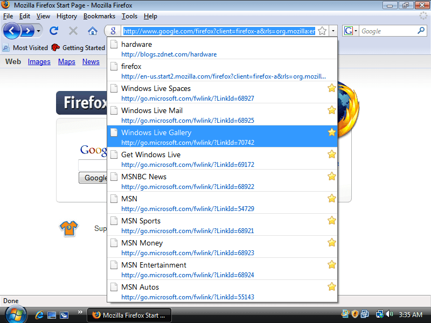Image resolution: width=431 pixels, height=323 pixels.
Task: Go forward with the Forward arrow button
Action: coord(27,31)
